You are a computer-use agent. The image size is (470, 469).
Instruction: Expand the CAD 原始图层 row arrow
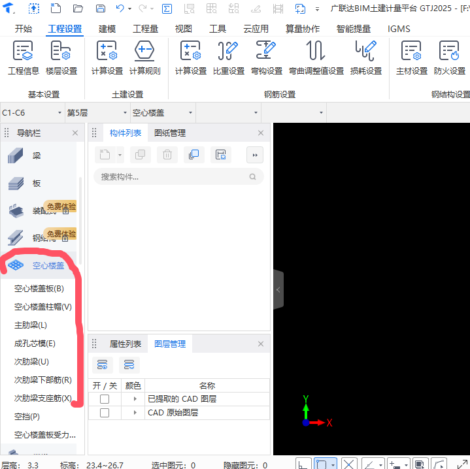(135, 413)
